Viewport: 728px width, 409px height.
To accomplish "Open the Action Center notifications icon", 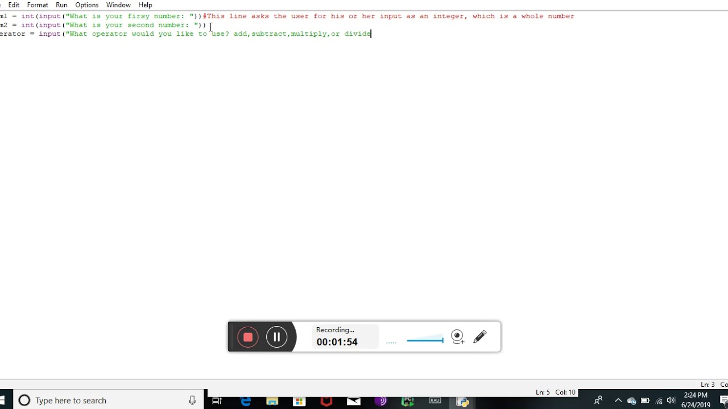I will 723,400.
